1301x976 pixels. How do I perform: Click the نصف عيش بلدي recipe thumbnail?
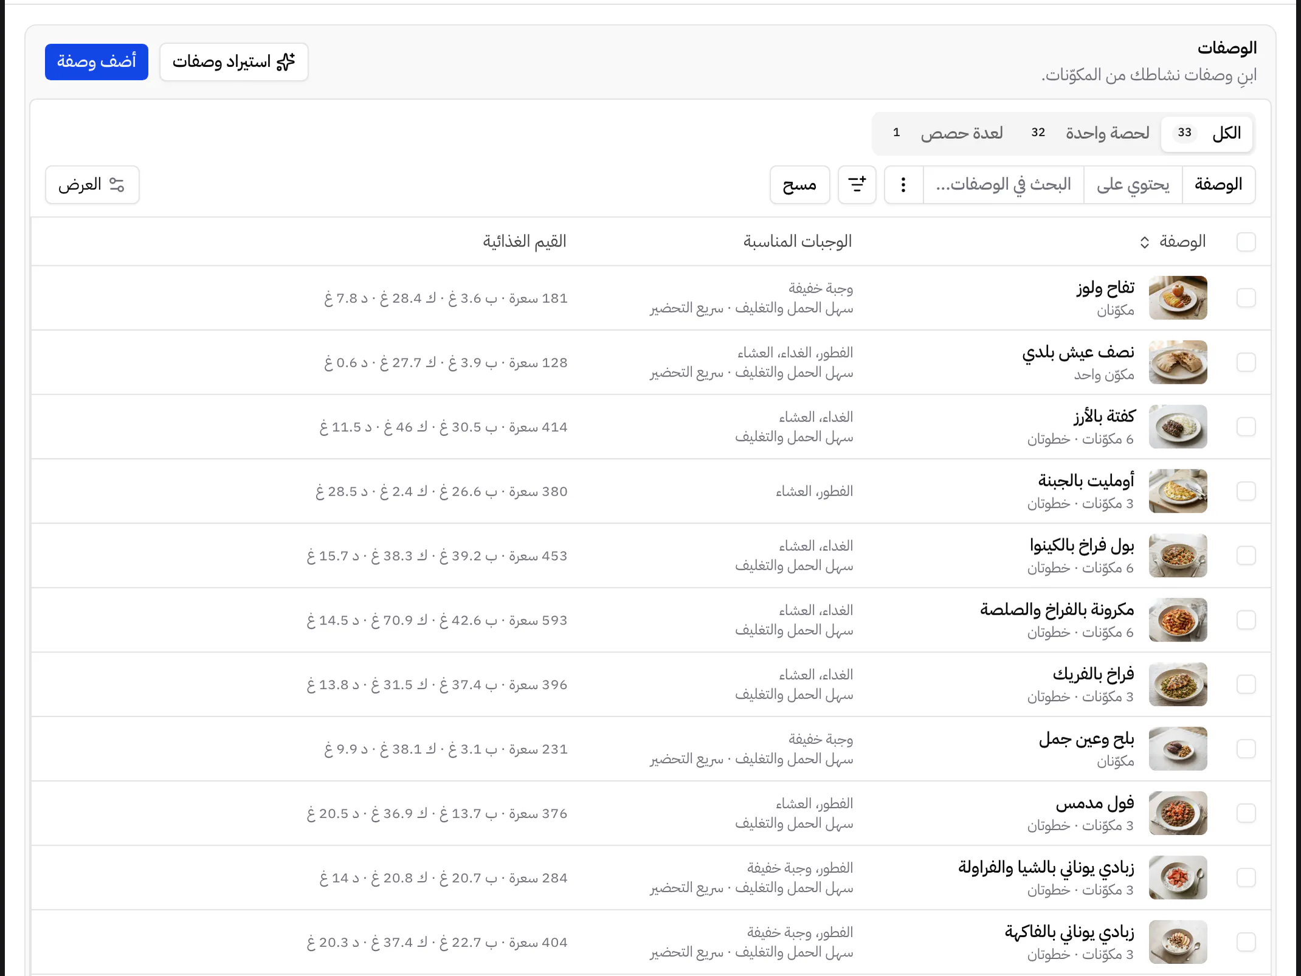tap(1178, 362)
